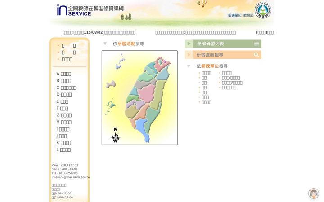
Task: Select sidebar category item A
Action: 63,74
